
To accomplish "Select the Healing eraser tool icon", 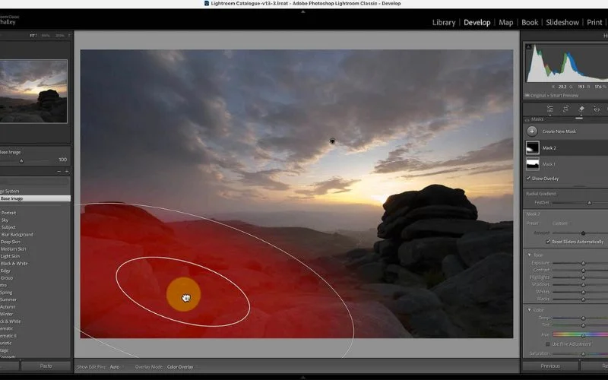I will click(x=581, y=109).
